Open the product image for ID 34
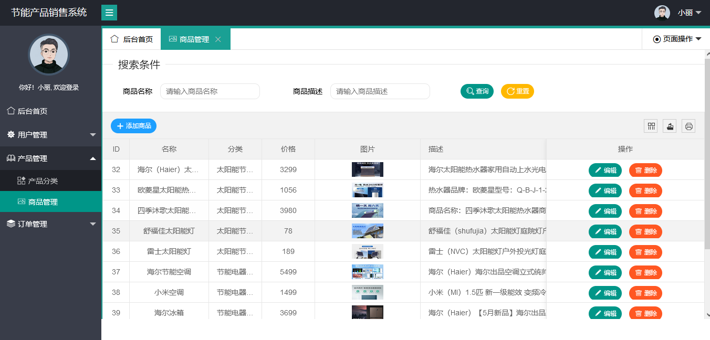The width and height of the screenshot is (710, 340). [368, 210]
